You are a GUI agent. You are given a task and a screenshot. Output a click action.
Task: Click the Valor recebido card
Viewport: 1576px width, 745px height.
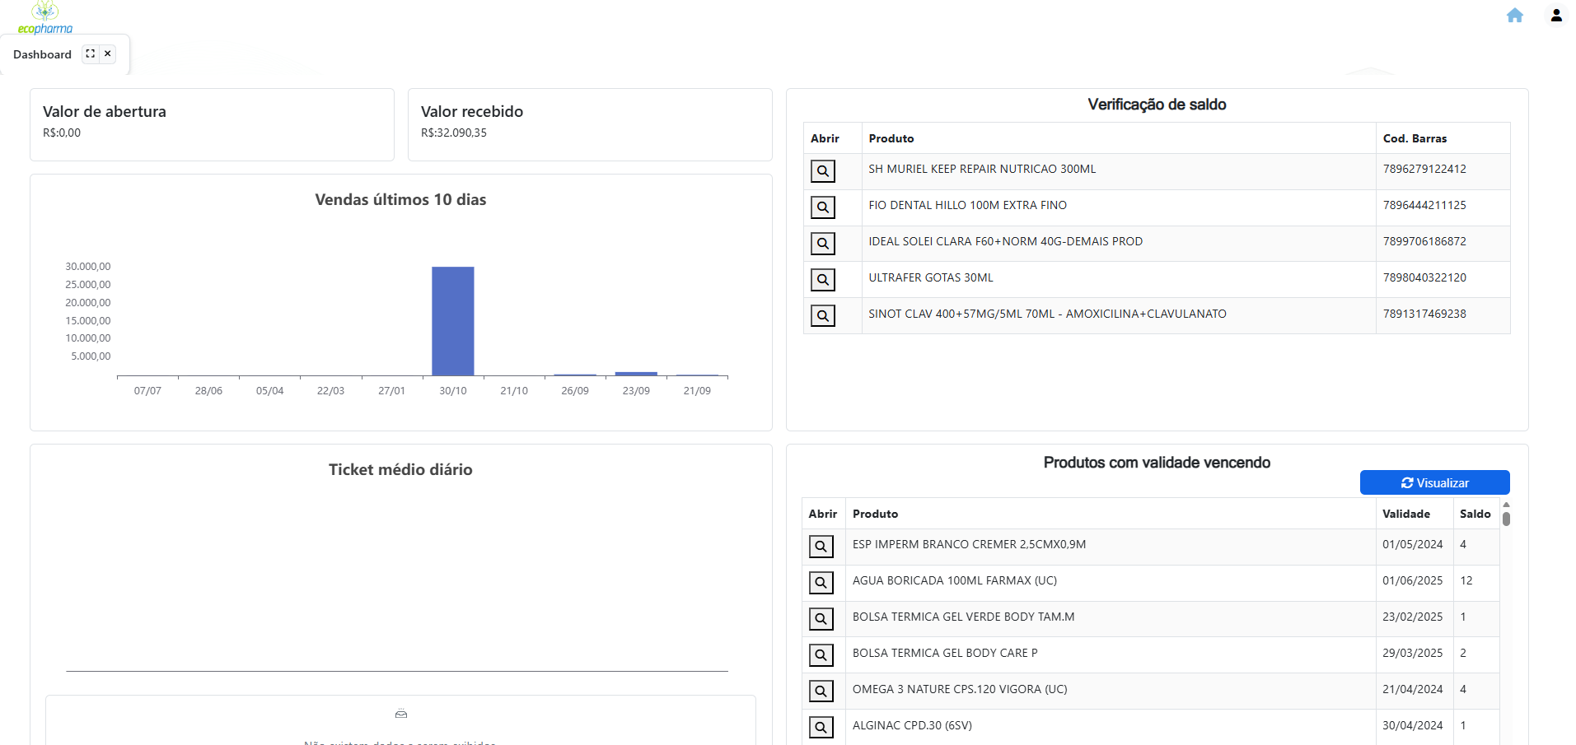click(x=590, y=124)
